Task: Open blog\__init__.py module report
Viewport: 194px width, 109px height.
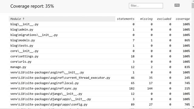Action: pos(24,24)
